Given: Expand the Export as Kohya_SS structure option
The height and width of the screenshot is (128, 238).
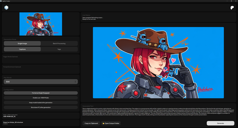Looking at the screenshot, I should click(41, 123).
